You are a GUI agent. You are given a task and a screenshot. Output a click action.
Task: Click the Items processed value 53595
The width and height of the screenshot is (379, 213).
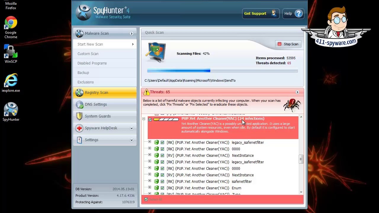click(291, 58)
